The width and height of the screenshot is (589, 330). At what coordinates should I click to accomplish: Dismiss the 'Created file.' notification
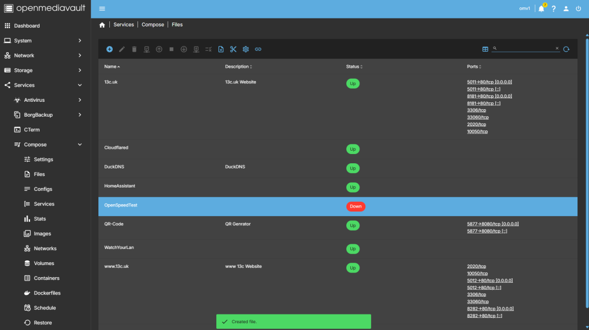coord(293,322)
